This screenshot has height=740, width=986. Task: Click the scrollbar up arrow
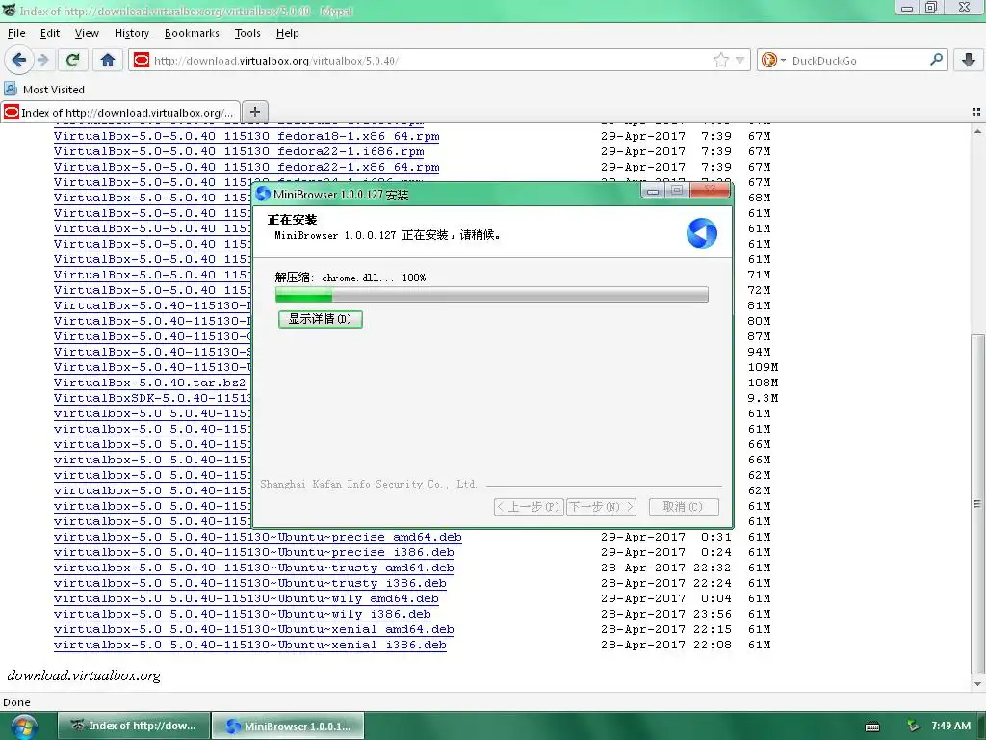977,131
